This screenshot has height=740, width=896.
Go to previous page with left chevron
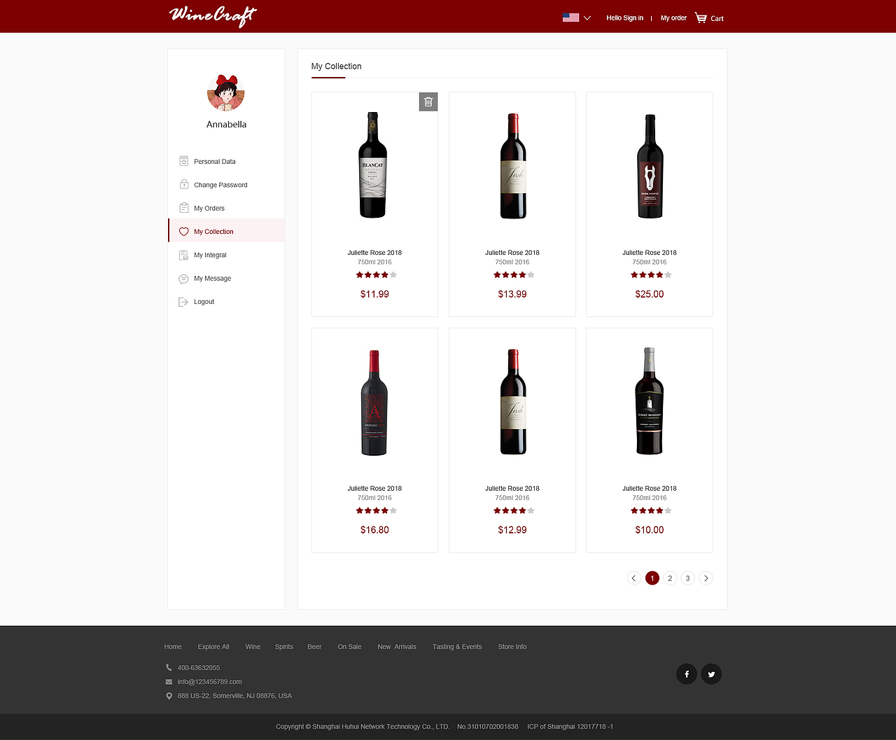tap(634, 578)
